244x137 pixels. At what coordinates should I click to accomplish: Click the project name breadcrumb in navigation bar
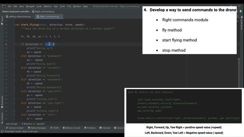tap(16, 11)
